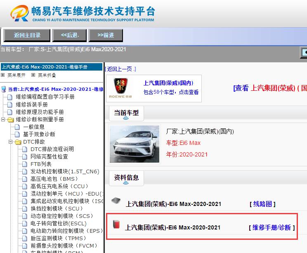Open 维修原理及功能手册 in tree
The height and width of the screenshot is (253, 307).
[40, 112]
